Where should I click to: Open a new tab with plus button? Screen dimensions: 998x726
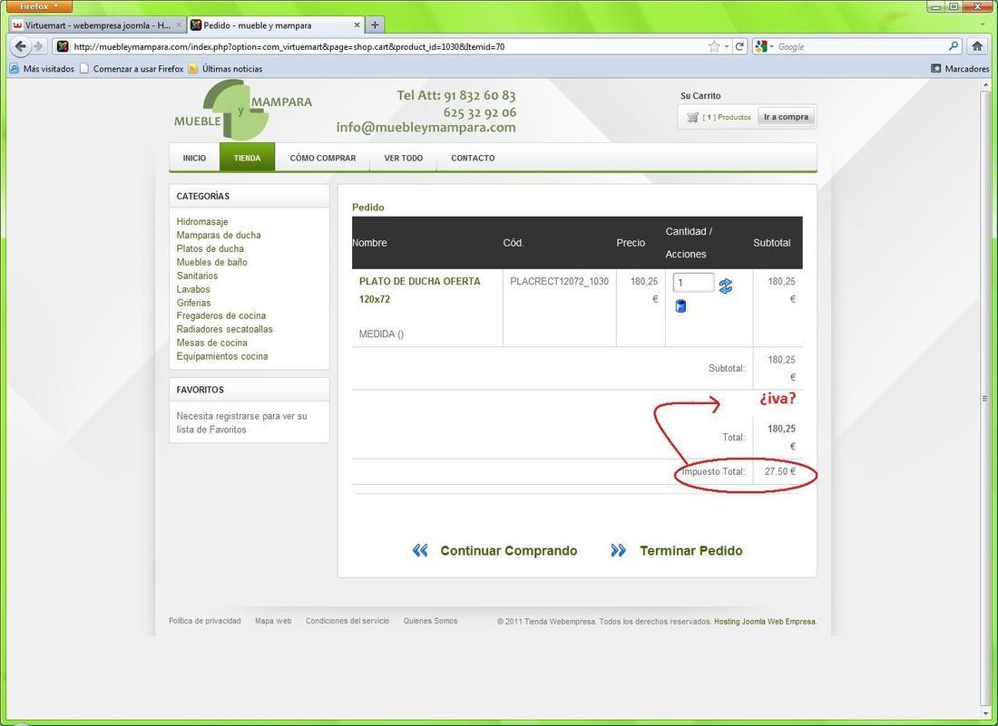point(375,25)
